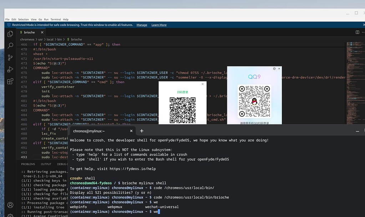The image size is (365, 217).
Task: Click the Manage link in the Restricted Mode banner
Action: (142, 25)
